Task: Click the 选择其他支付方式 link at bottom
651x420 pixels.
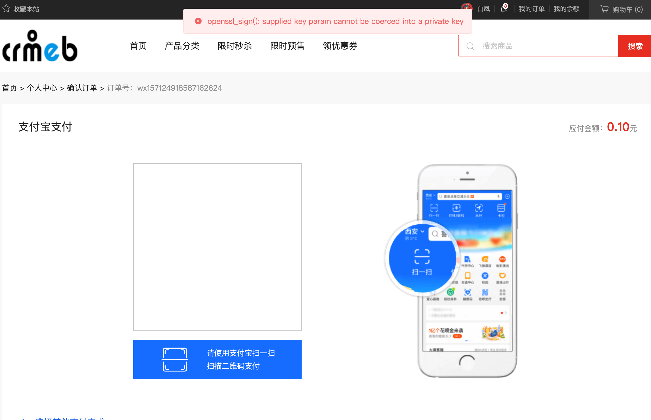Action: [x=69, y=419]
